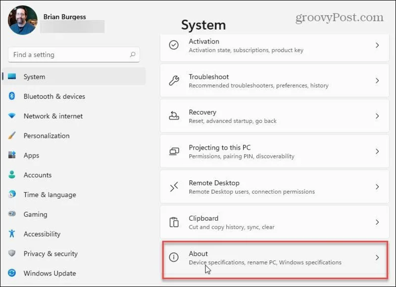Open the Clipboard settings title

point(203,218)
